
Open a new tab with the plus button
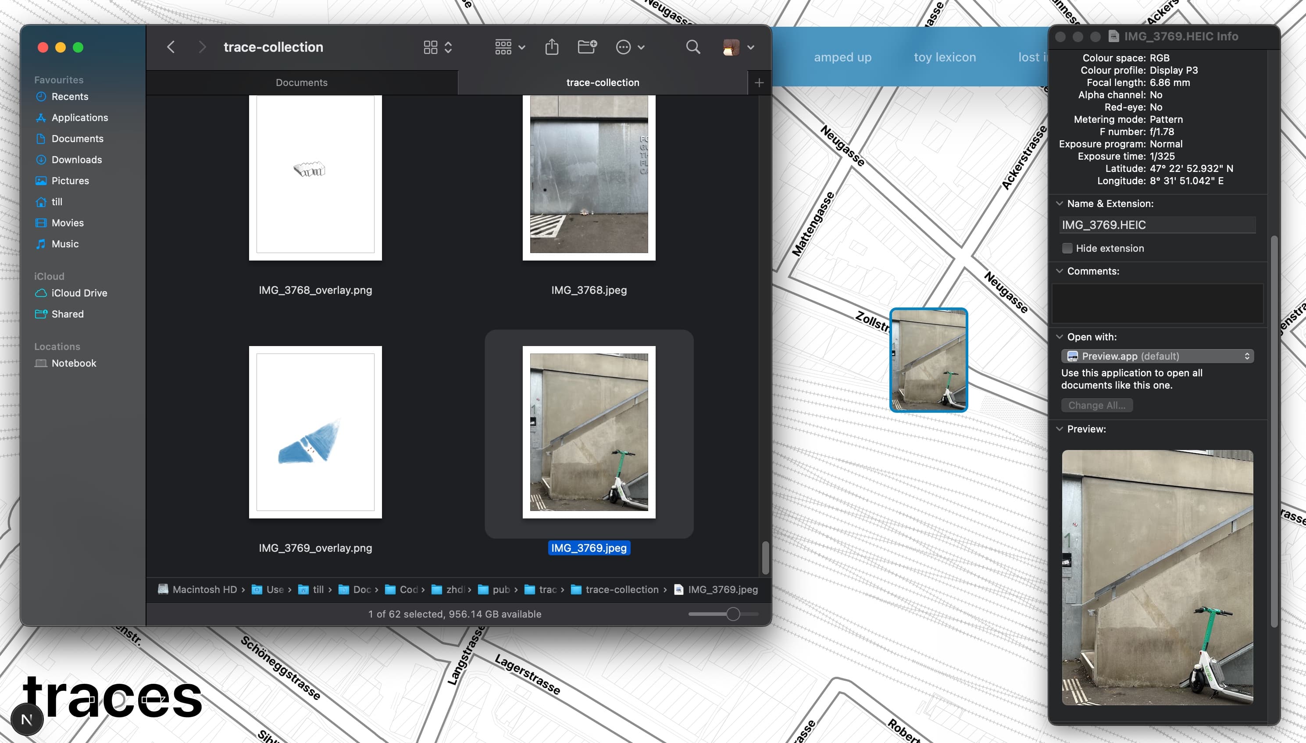759,82
